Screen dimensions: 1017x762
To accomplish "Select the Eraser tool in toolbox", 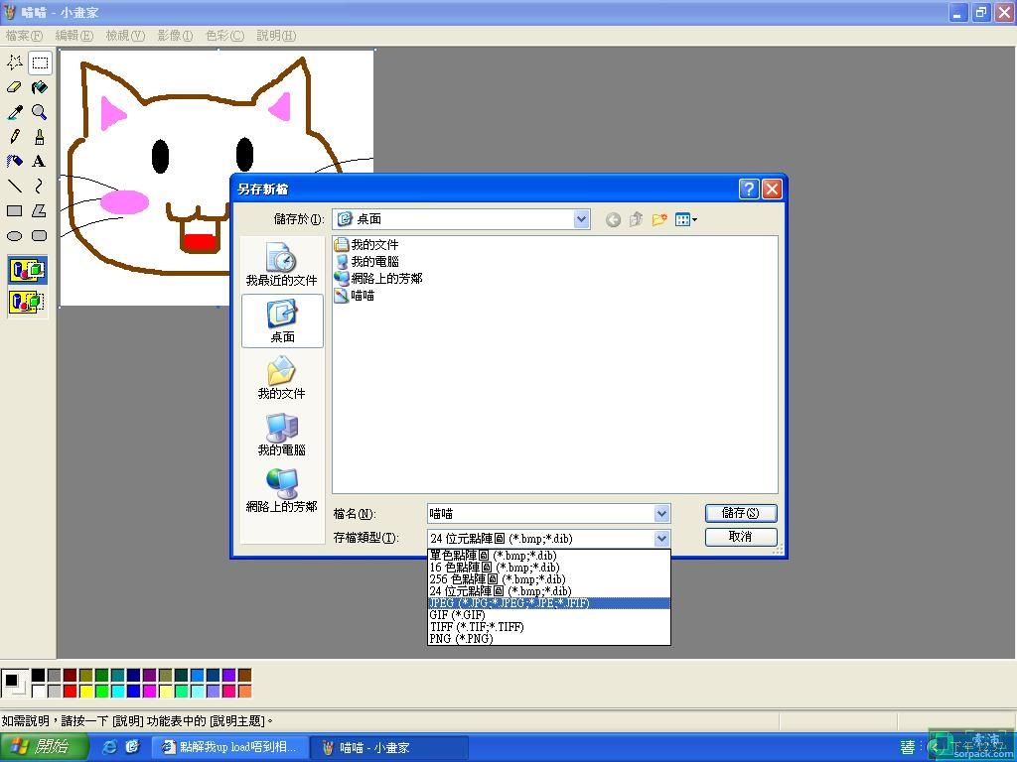I will 15,87.
